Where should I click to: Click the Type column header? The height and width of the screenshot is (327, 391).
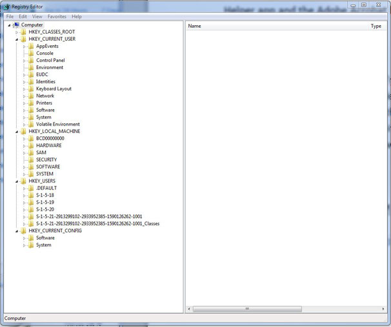[x=376, y=26]
